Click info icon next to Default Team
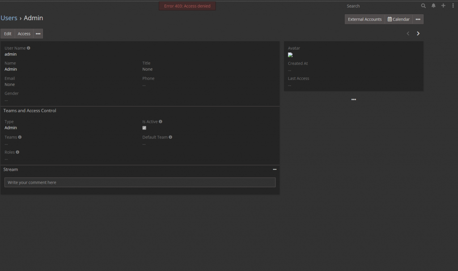Screen dimensions: 458x271 pos(170,137)
